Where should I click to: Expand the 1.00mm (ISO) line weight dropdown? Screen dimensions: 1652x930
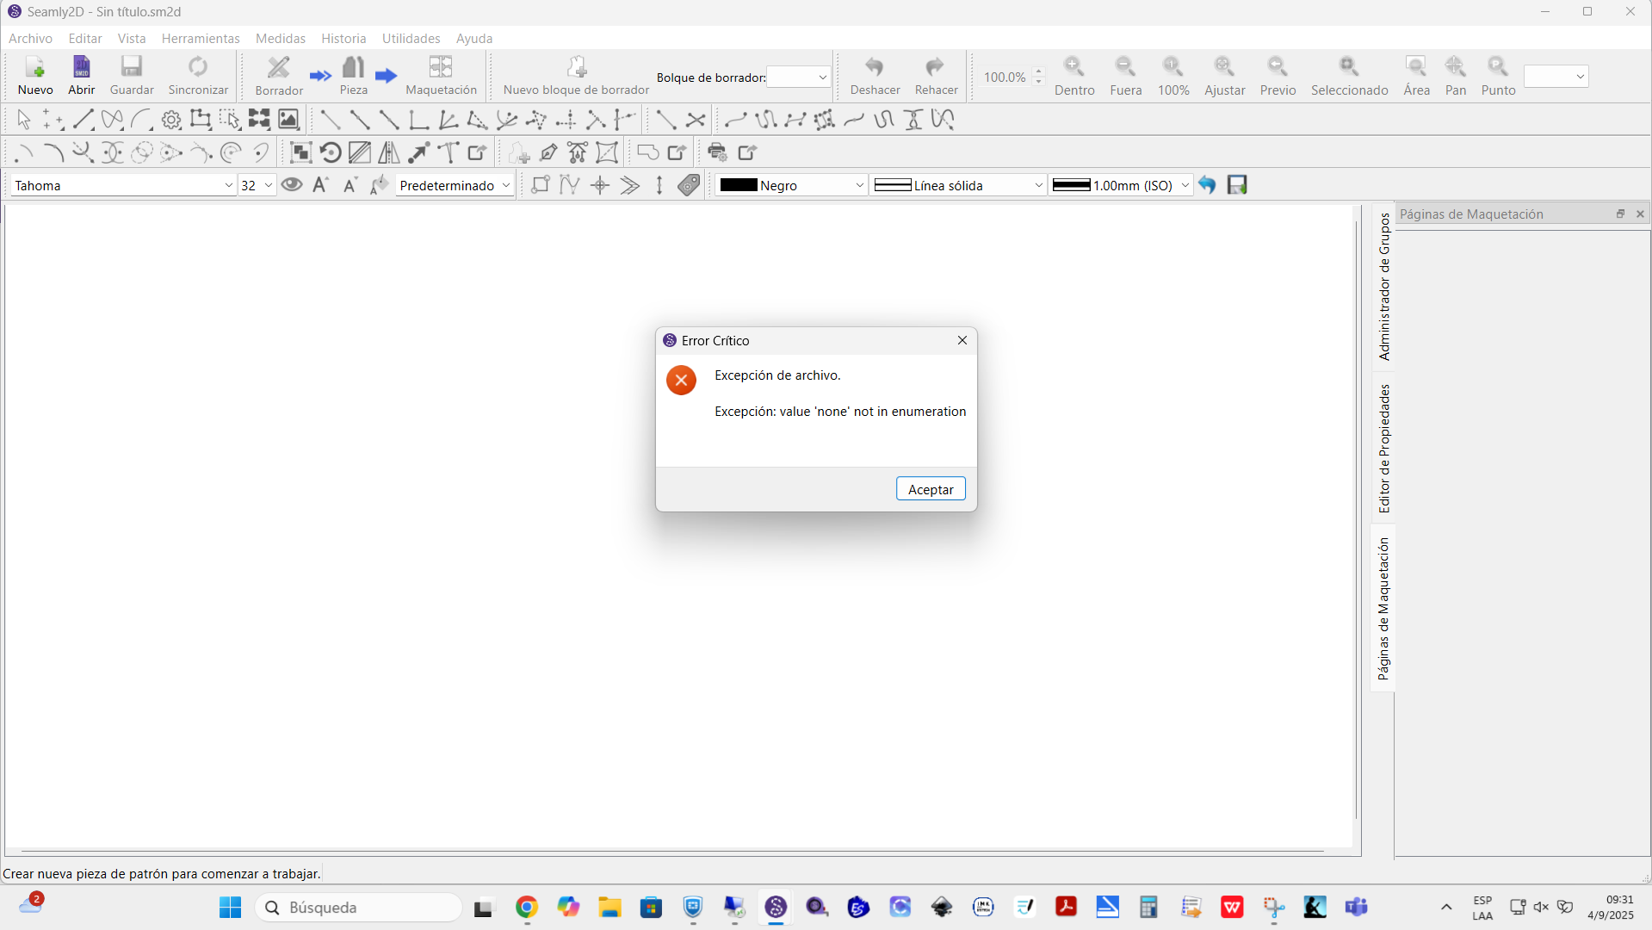point(1121,185)
